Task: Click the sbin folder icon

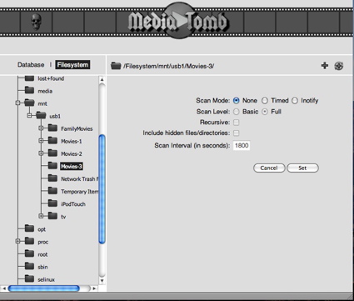Action: 29,266
